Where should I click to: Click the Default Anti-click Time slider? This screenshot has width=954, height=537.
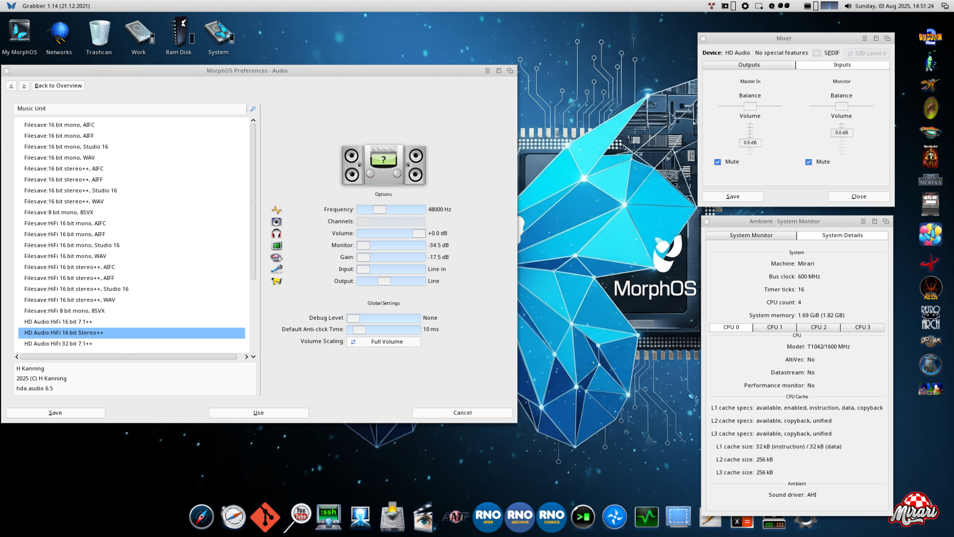point(383,329)
